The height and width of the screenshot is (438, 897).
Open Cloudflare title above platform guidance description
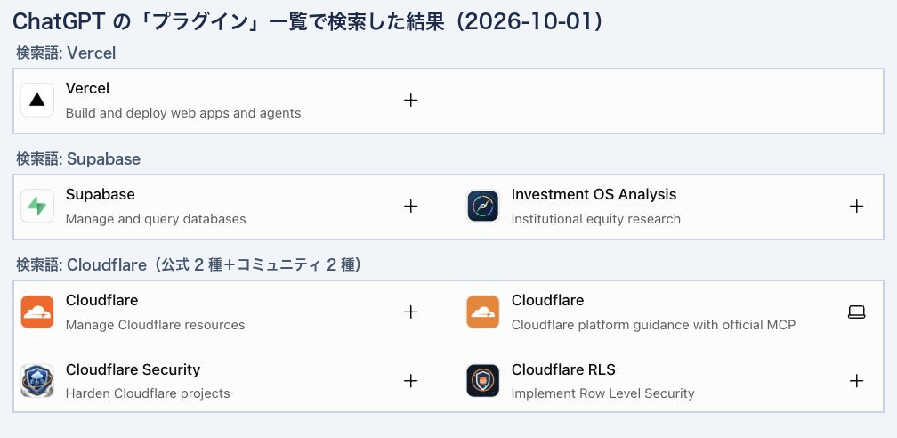547,300
